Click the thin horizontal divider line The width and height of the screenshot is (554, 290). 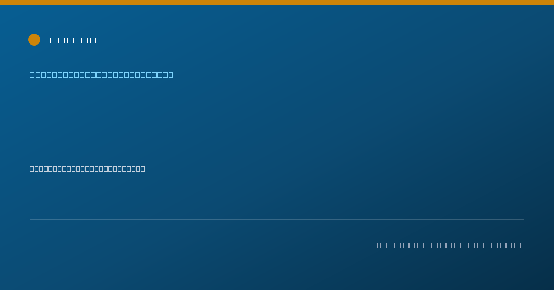click(x=277, y=219)
